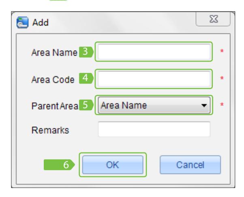
Task: Dismiss dialog using the Cancel button
Action: tap(190, 165)
